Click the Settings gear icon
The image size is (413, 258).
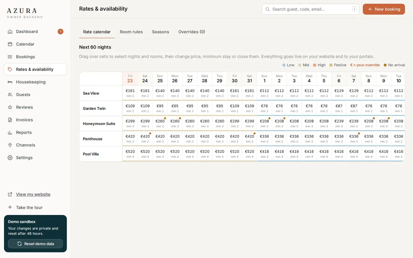10,158
